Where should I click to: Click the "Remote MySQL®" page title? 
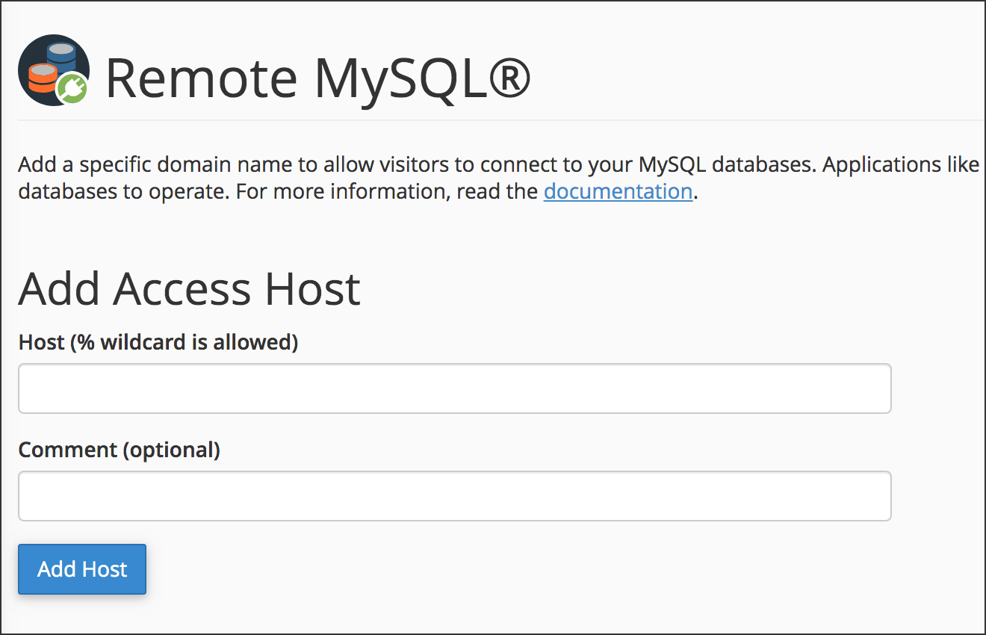pyautogui.click(x=317, y=77)
